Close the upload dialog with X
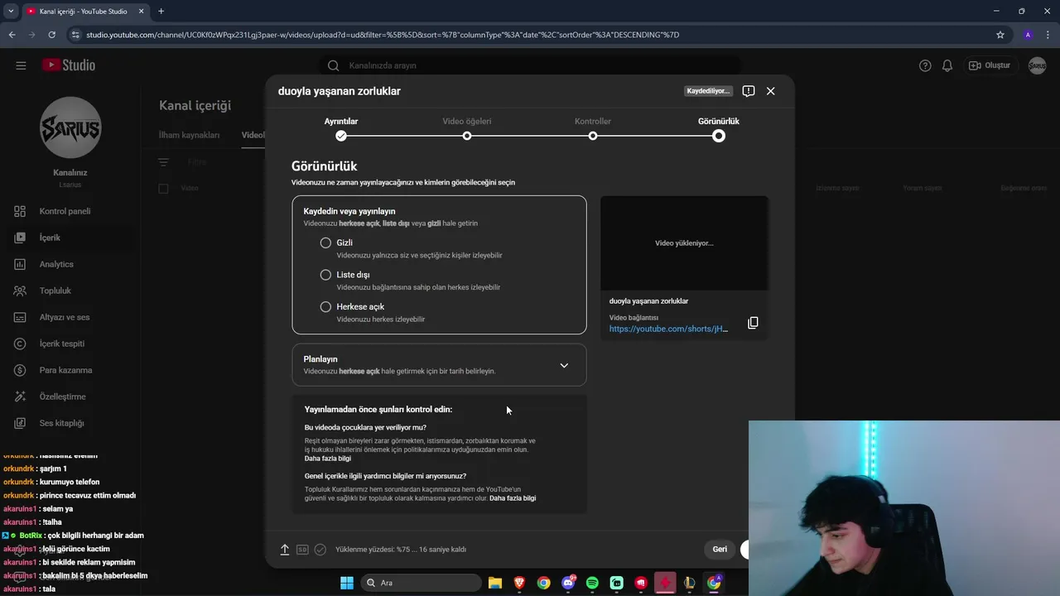 coord(770,91)
